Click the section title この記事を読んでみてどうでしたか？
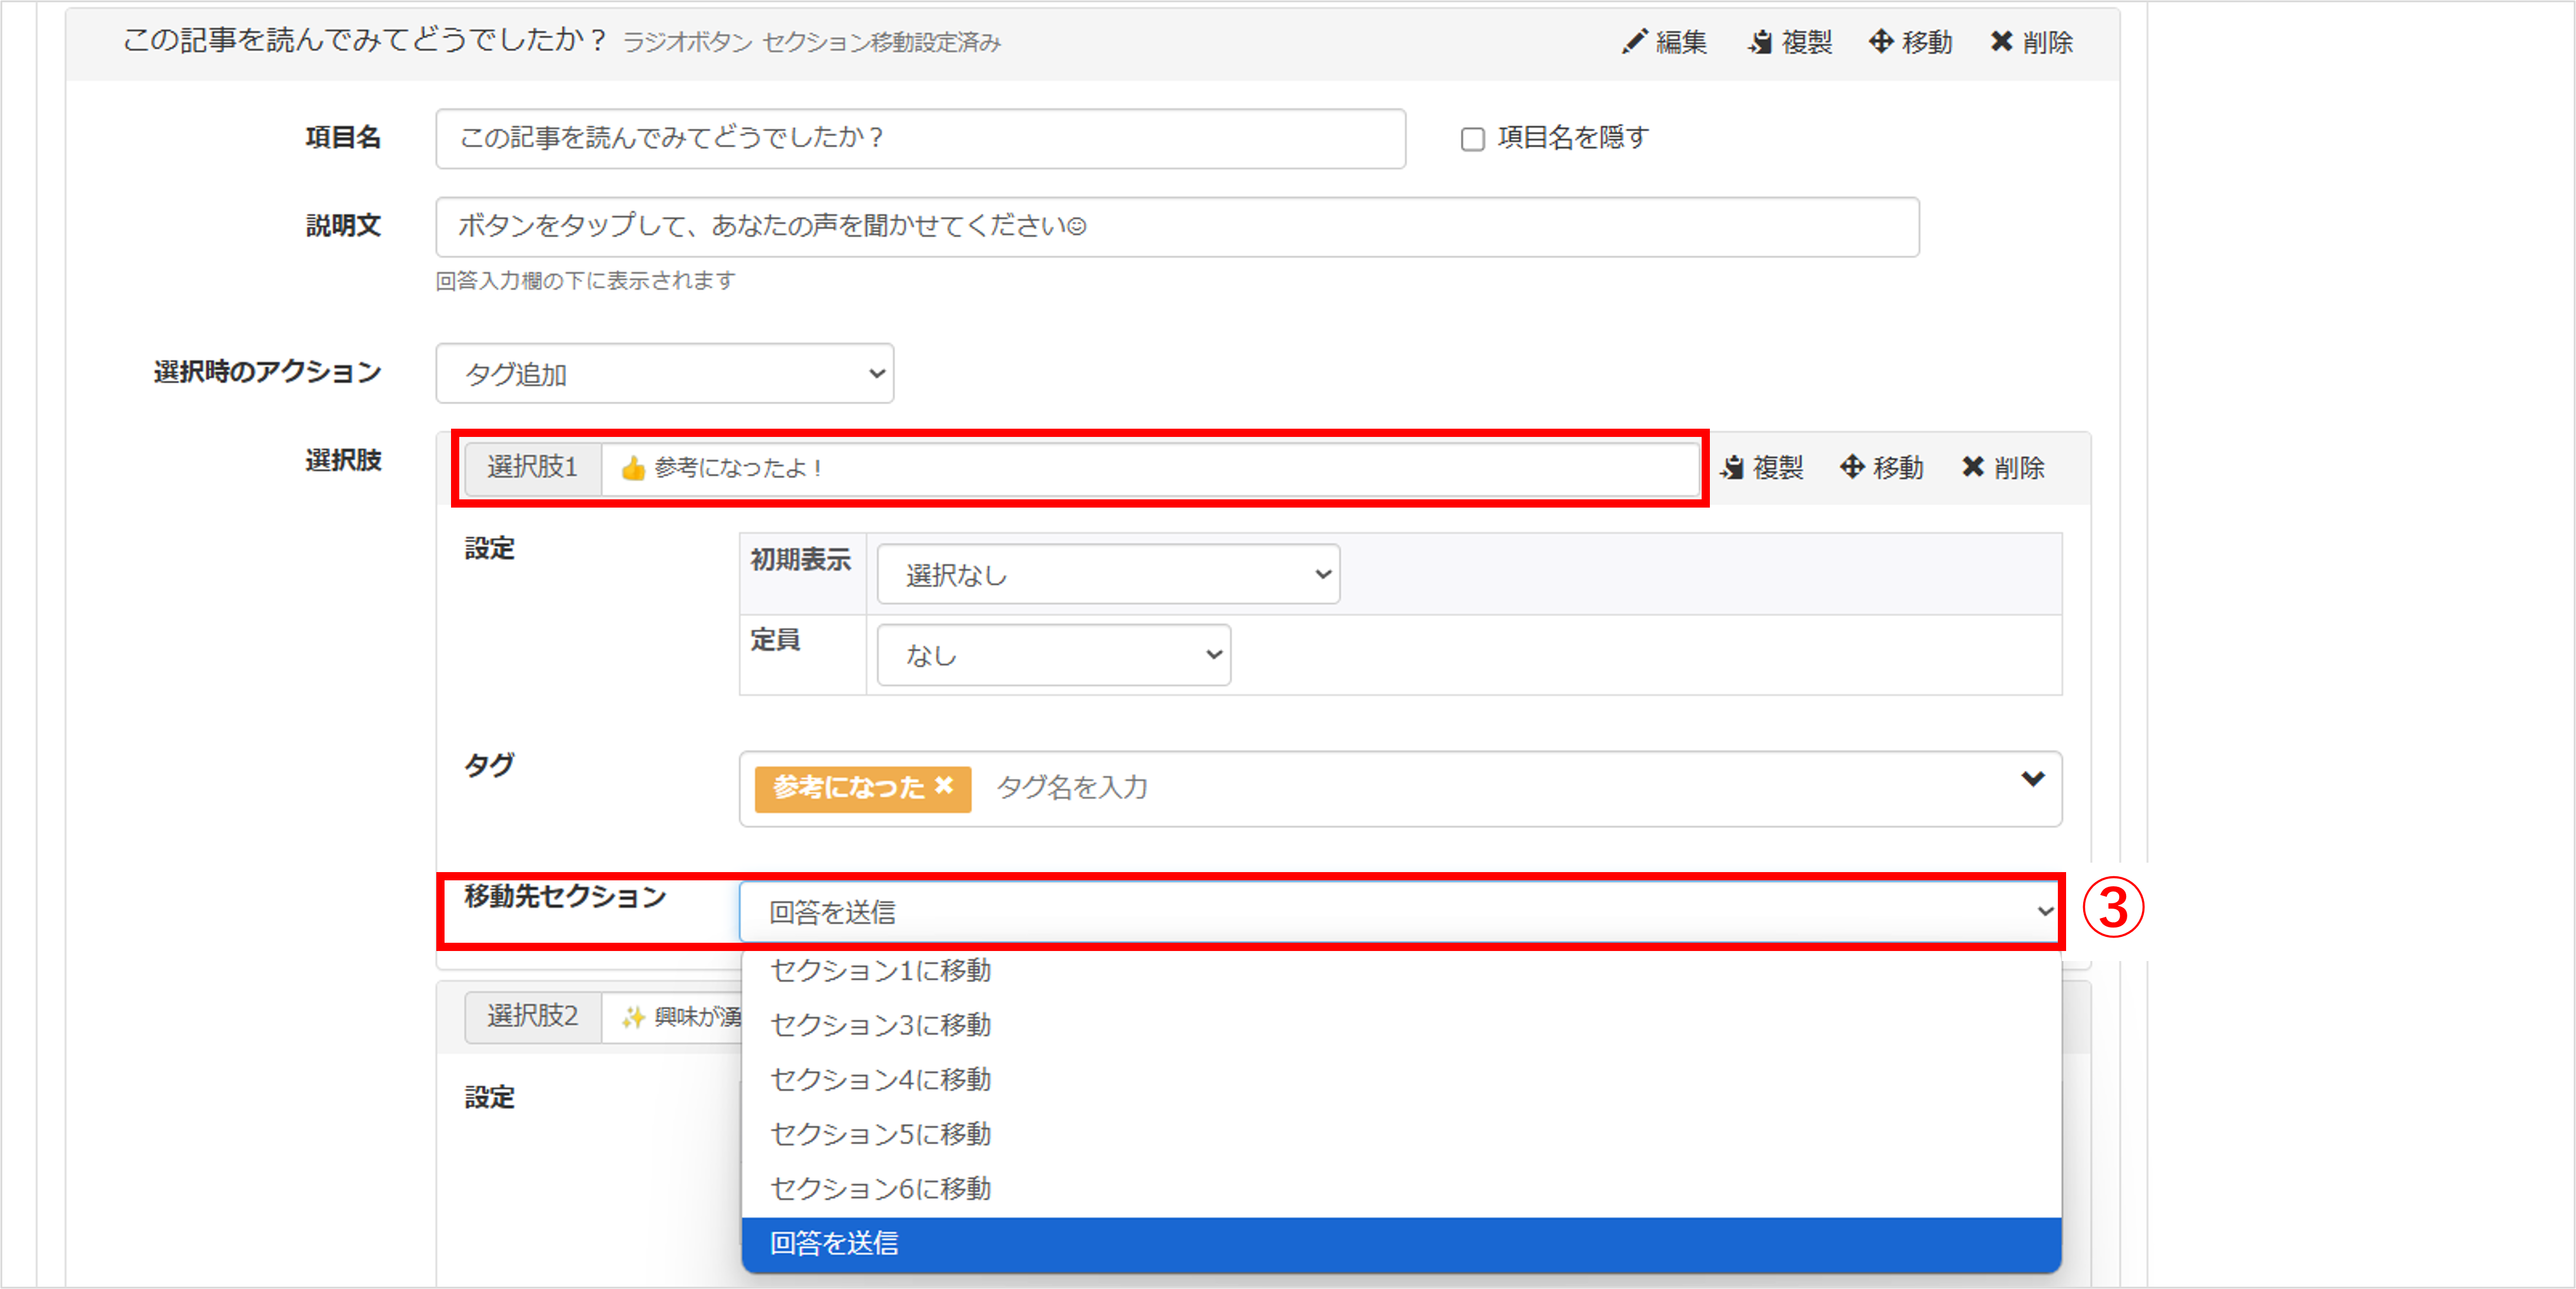Screen dimensions: 2576x1289 pyautogui.click(x=364, y=40)
